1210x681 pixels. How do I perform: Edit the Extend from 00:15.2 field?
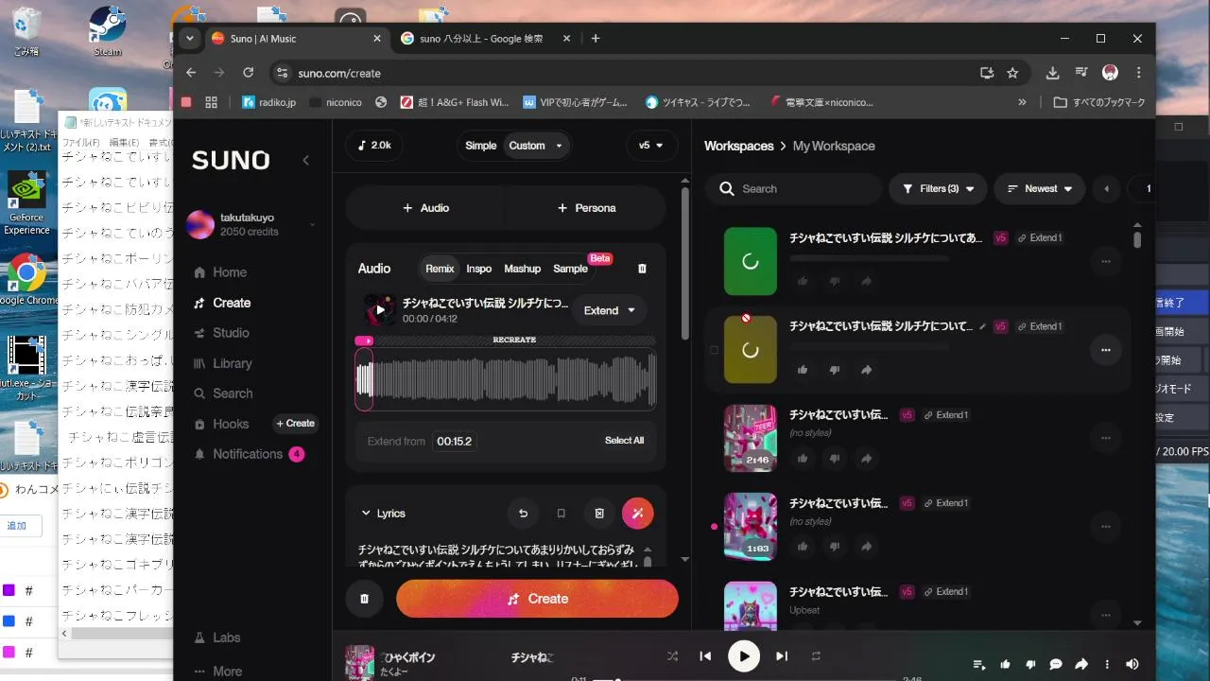coord(454,442)
